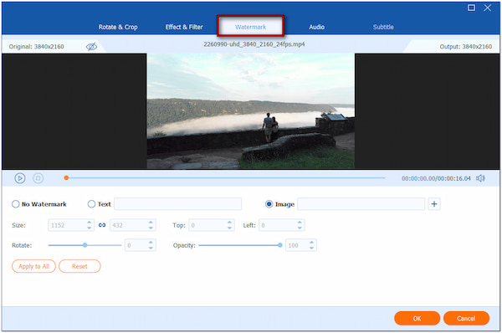Click the playback progress handle
The width and height of the screenshot is (502, 333).
(x=66, y=177)
